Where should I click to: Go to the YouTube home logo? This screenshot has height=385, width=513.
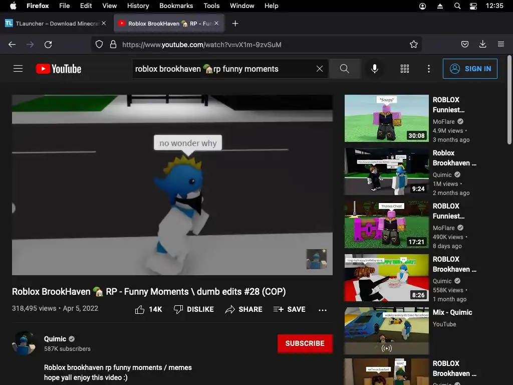[x=59, y=69]
